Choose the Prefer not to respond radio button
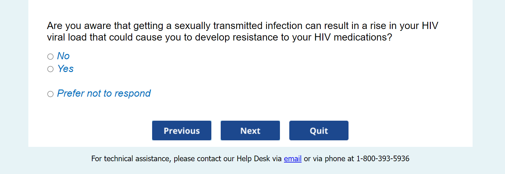 click(50, 94)
